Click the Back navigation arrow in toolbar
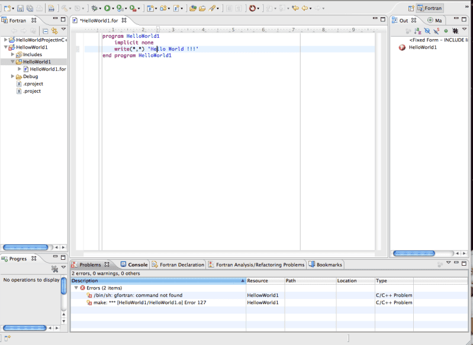473x345 pixels. [305, 8]
